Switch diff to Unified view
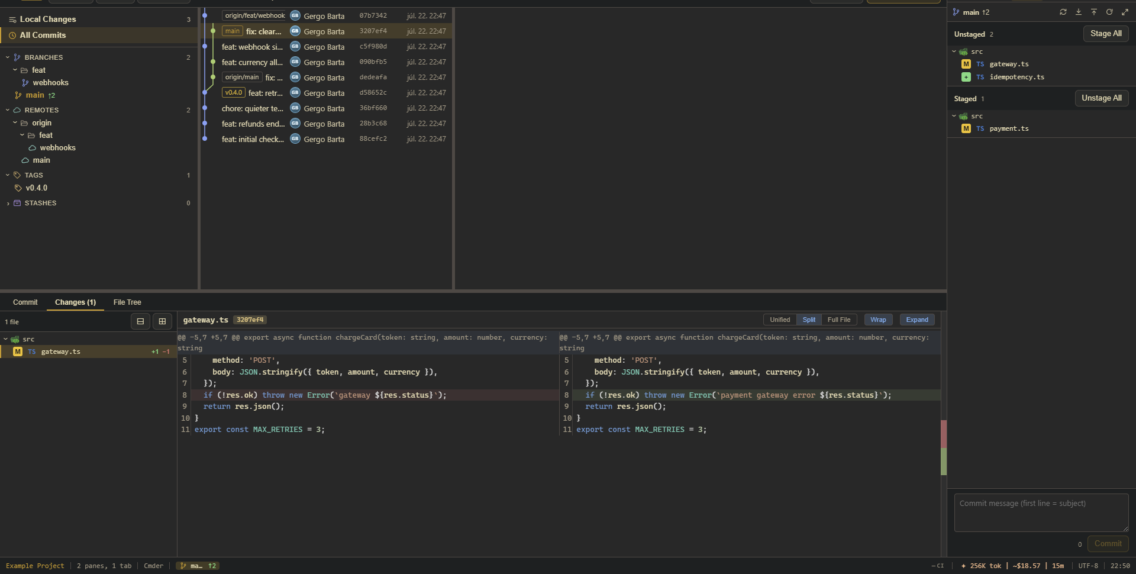 click(x=780, y=320)
